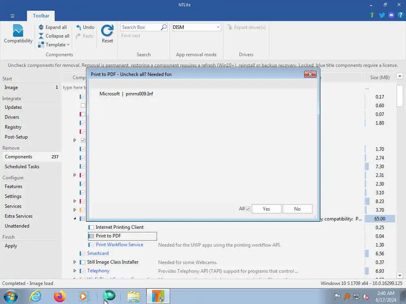Click the No button in dialog
The image size is (406, 304).
(x=297, y=209)
